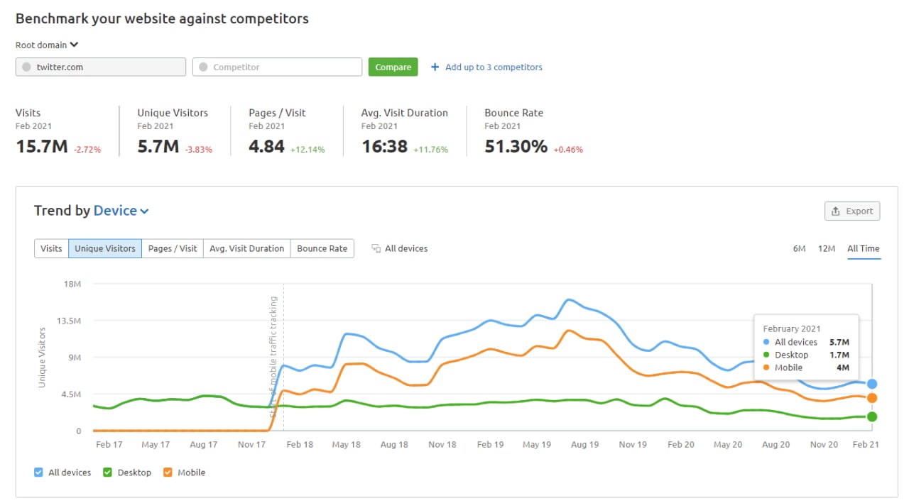Click the Nov 20 x-axis label
The height and width of the screenshot is (503, 909).
824,445
